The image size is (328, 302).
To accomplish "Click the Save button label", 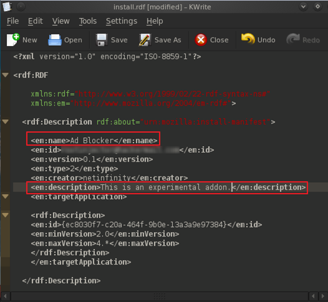I will point(119,40).
